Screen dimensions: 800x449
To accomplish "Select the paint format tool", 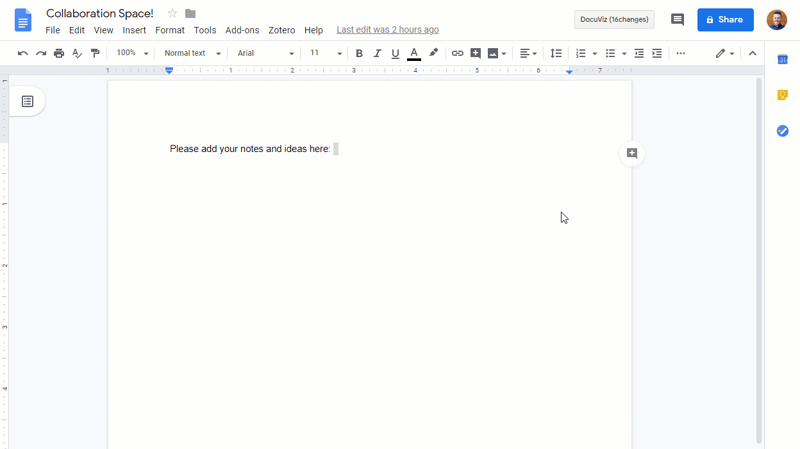I will click(x=95, y=53).
